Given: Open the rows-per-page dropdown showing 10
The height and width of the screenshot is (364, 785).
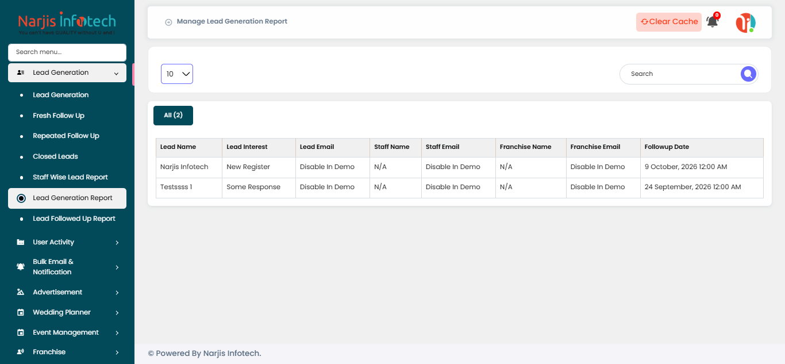Looking at the screenshot, I should point(177,74).
